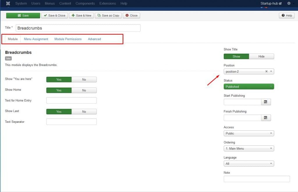Open the Status Published dropdown
This screenshot has width=298, height=192.
pos(249,87)
